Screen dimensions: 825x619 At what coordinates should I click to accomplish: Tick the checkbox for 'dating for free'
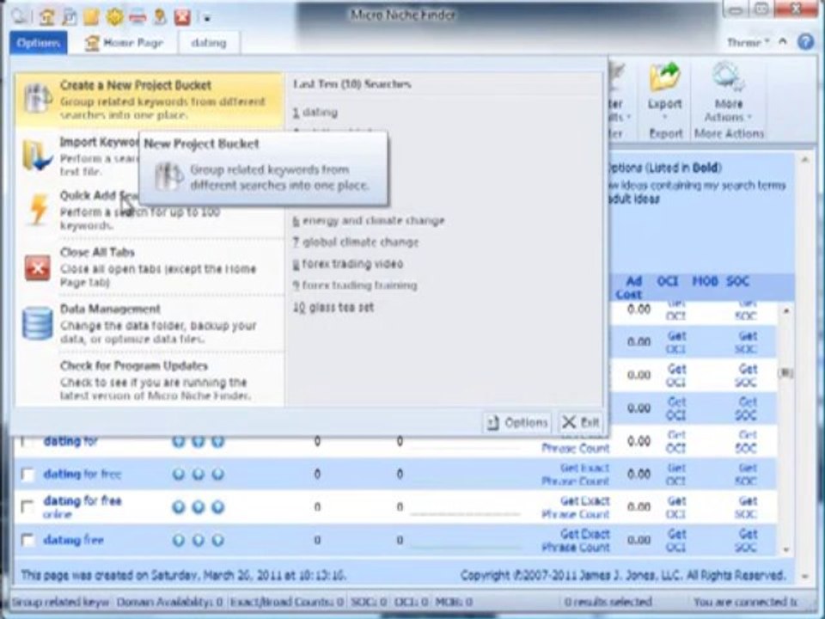tap(27, 475)
